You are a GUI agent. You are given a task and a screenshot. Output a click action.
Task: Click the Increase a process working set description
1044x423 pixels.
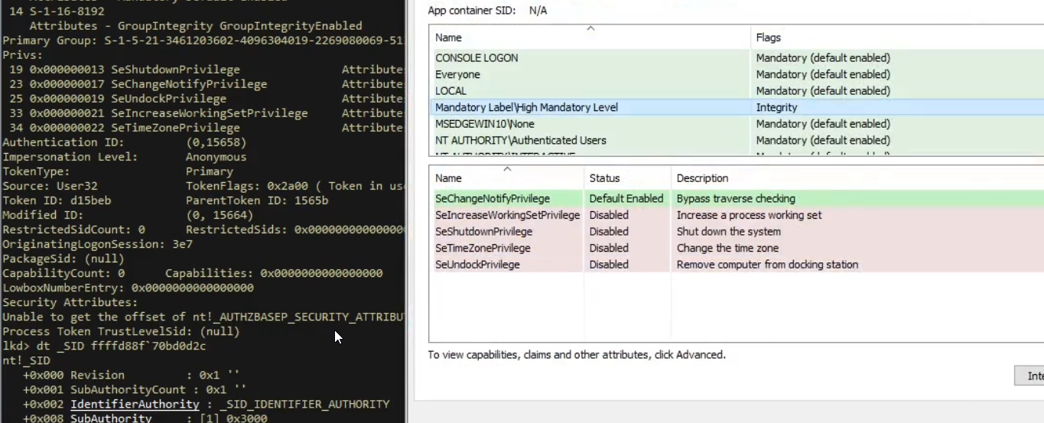click(749, 215)
